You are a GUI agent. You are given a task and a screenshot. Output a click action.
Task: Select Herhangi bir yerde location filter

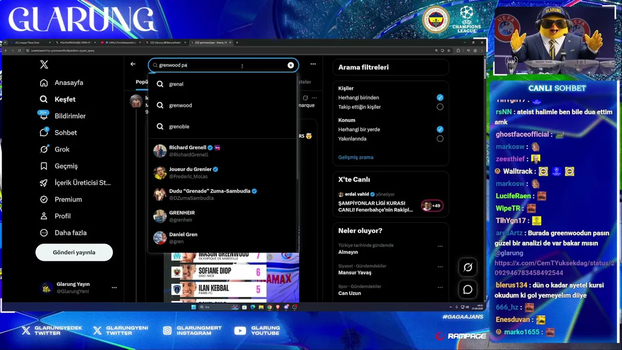[440, 129]
